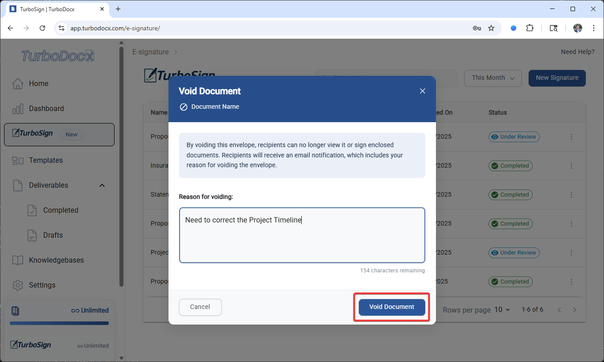The height and width of the screenshot is (362, 604).
Task: Select TurboSign sidebar item
Action: [59, 134]
